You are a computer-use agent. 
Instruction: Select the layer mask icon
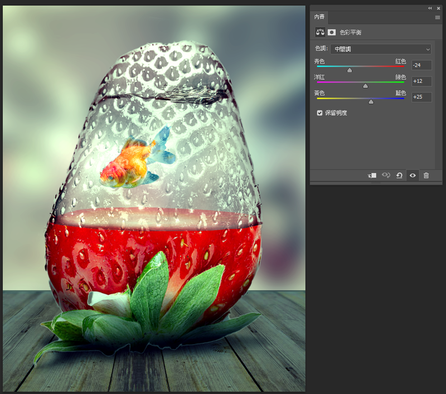(x=332, y=32)
